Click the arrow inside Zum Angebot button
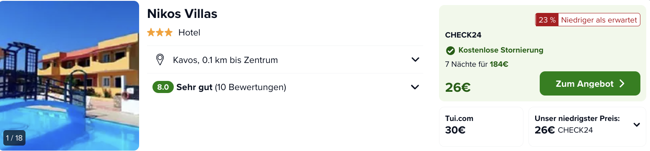Viewport: 650px width, 151px height. point(622,84)
